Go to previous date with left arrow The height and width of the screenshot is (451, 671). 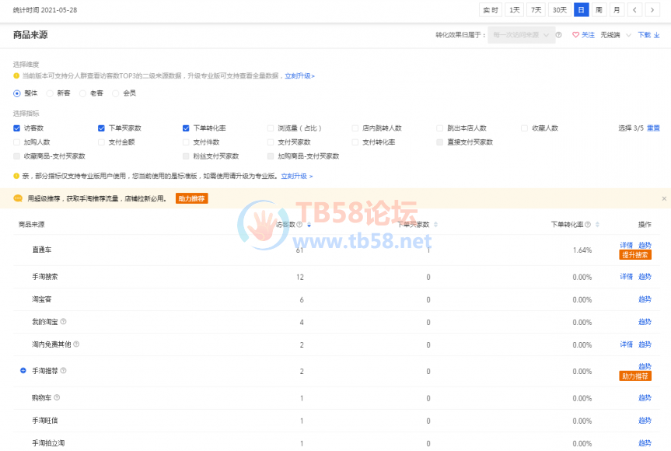coord(635,10)
